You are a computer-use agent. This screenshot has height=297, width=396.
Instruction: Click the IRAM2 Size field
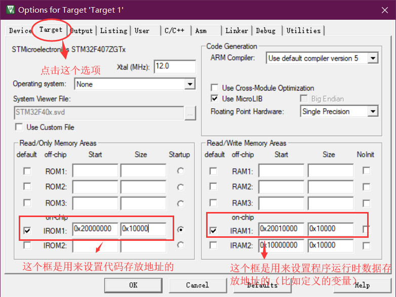pyautogui.click(x=331, y=245)
